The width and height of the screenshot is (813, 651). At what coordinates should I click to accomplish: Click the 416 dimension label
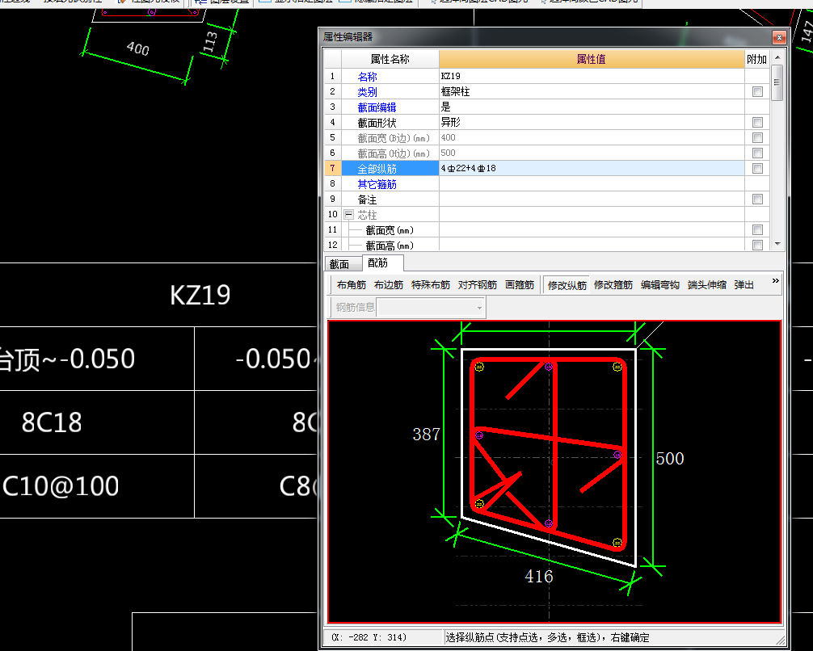point(539,577)
